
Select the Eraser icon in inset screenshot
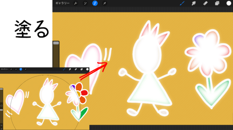point(76,69)
